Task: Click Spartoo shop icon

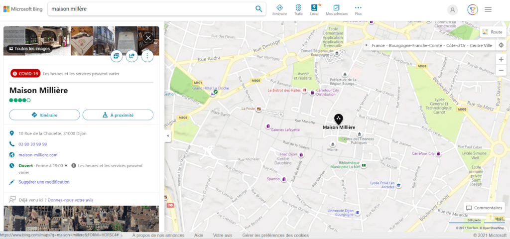Action: pos(284,179)
